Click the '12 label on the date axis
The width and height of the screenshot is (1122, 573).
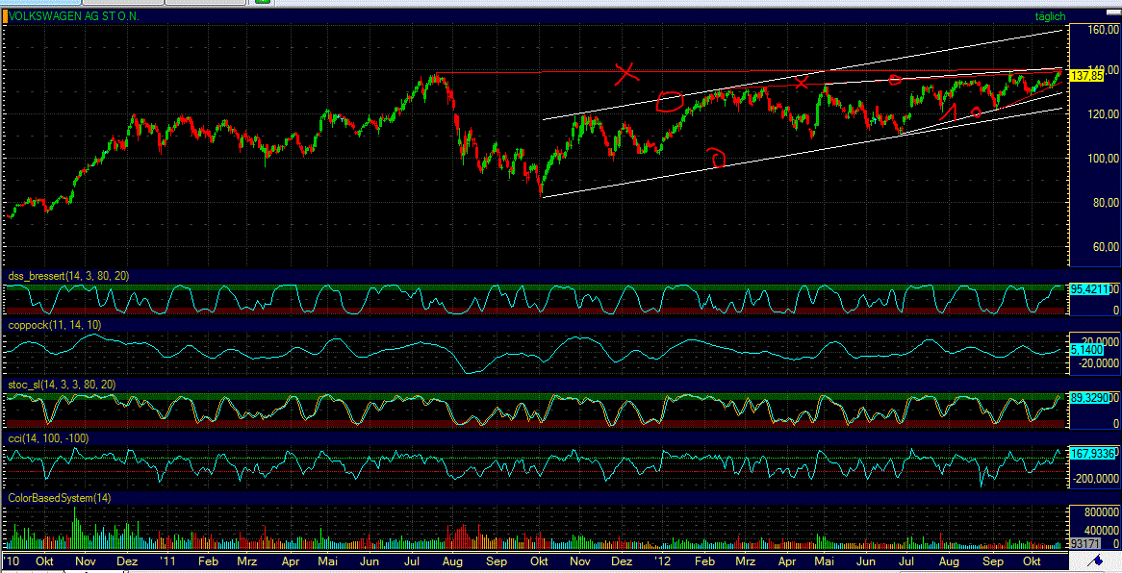tap(661, 561)
